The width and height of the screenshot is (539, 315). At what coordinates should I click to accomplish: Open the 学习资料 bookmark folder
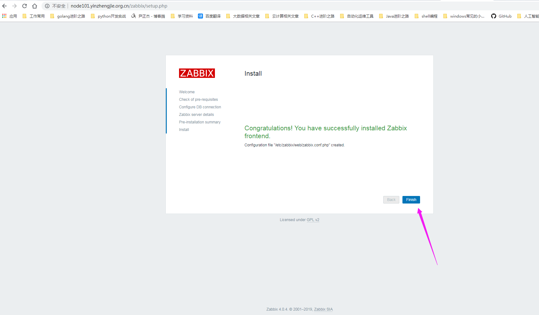tap(182, 16)
